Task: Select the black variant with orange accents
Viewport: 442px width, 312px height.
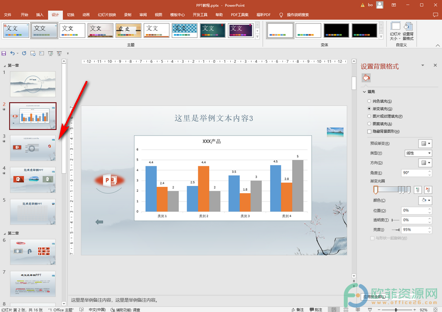Action: point(336,30)
